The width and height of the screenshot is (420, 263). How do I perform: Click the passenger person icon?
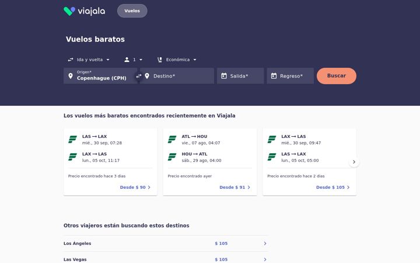tap(127, 60)
